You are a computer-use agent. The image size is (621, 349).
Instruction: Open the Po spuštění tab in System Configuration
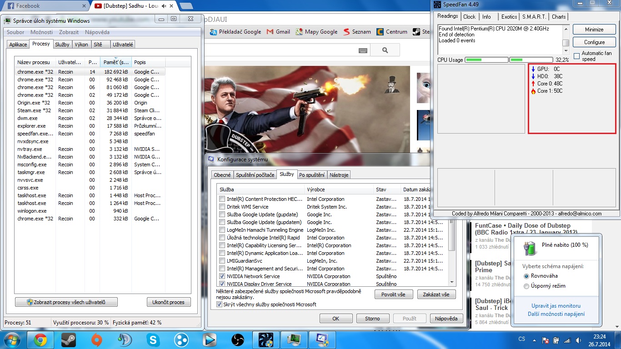312,175
